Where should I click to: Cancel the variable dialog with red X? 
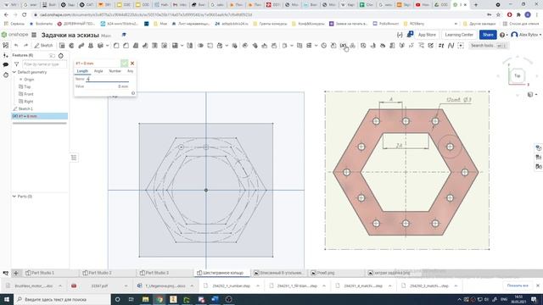(132, 64)
